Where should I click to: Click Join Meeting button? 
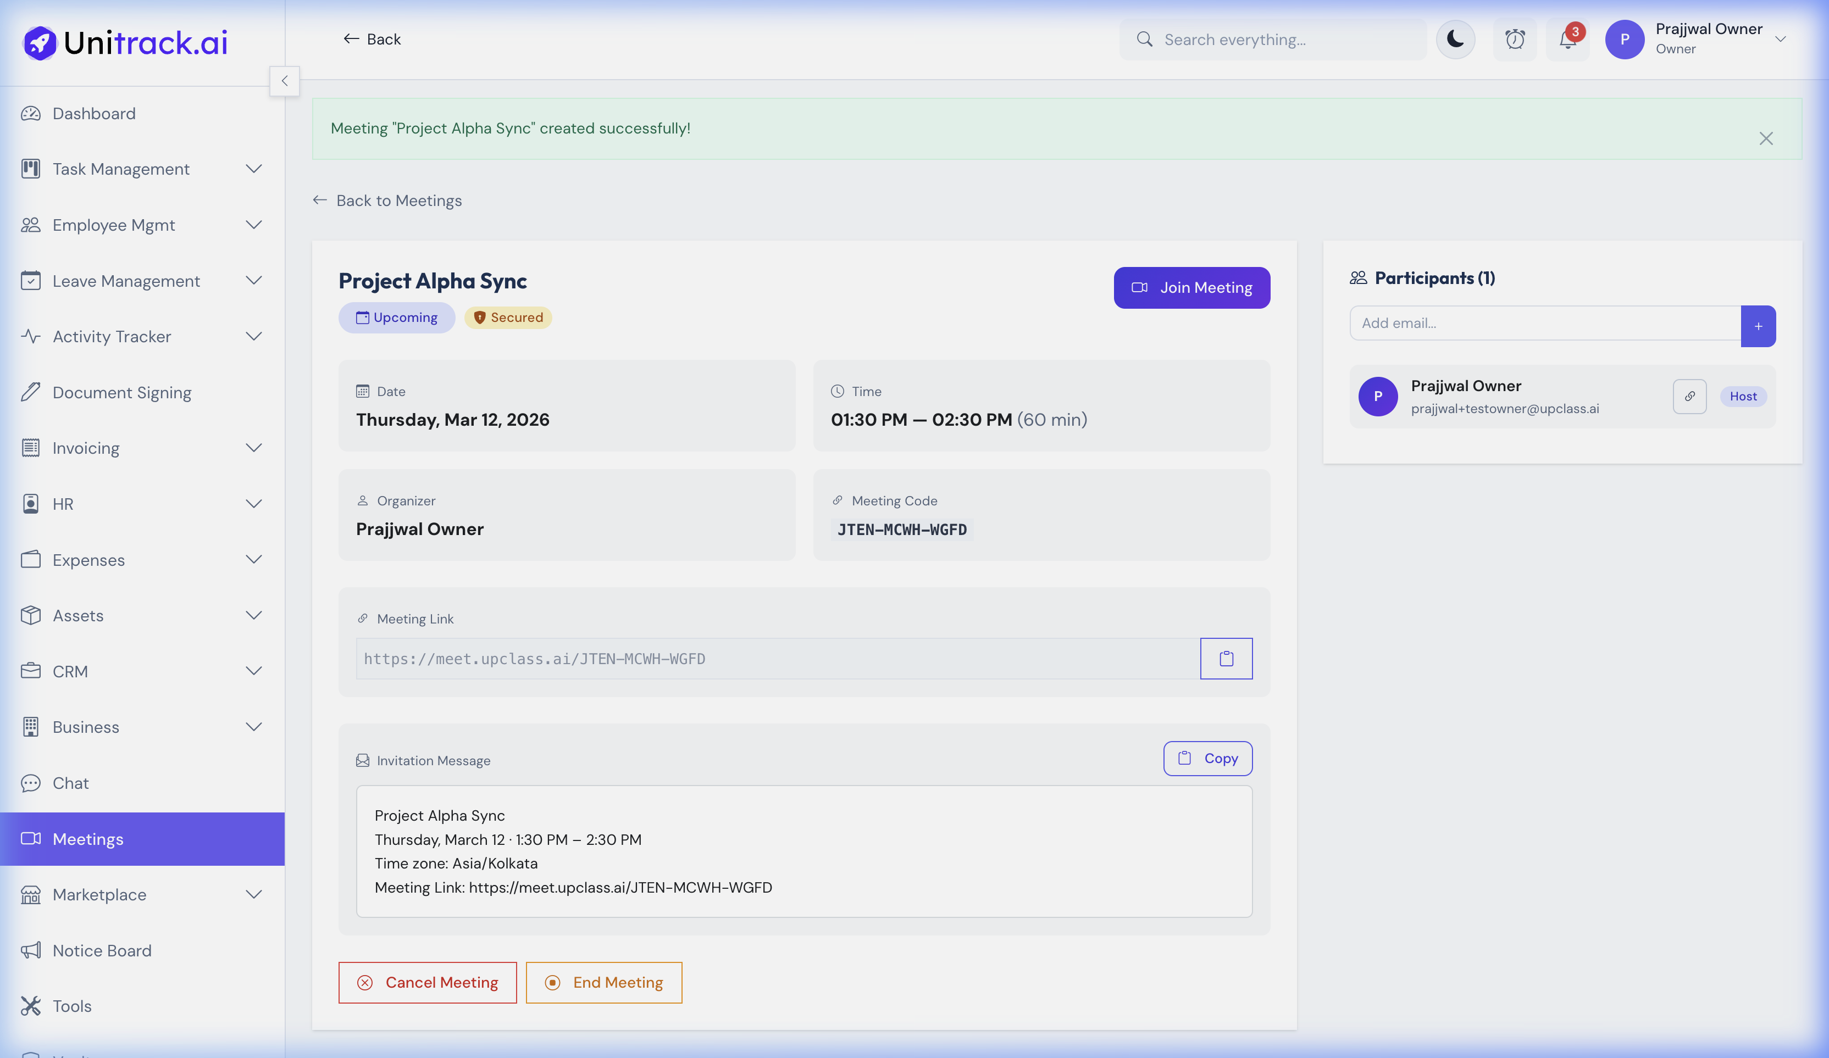coord(1191,287)
